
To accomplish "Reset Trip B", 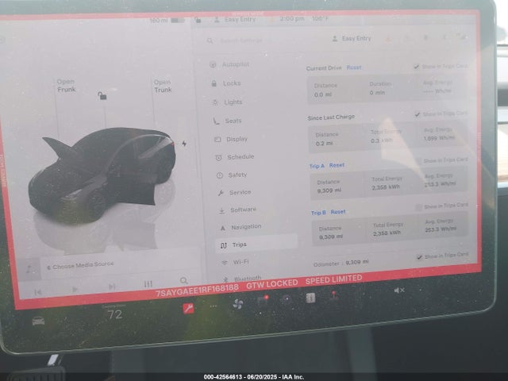I will 338,212.
